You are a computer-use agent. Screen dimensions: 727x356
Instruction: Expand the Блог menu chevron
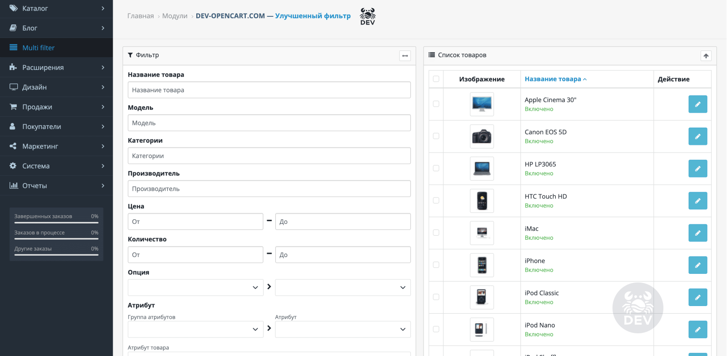[103, 28]
